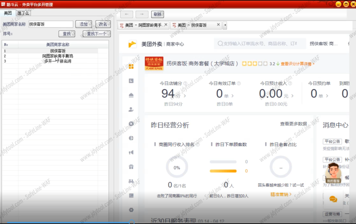This screenshot has height=224, width=356.
Task: Open the megaphone marketing sidebar icon
Action: 131,152
